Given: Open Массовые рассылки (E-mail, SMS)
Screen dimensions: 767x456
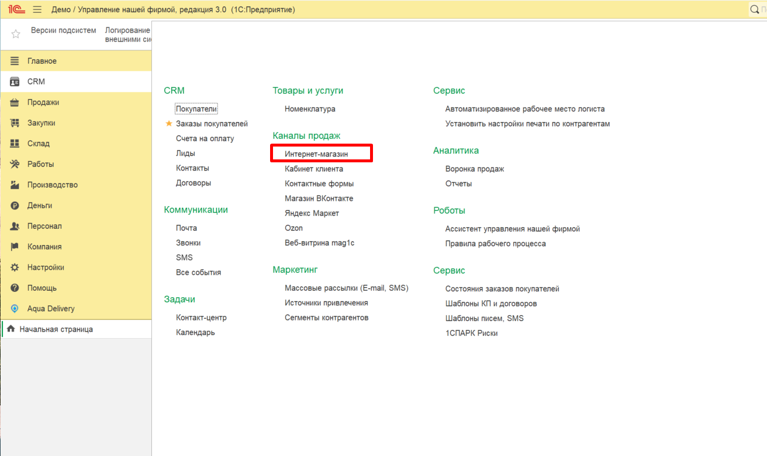Looking at the screenshot, I should (347, 288).
